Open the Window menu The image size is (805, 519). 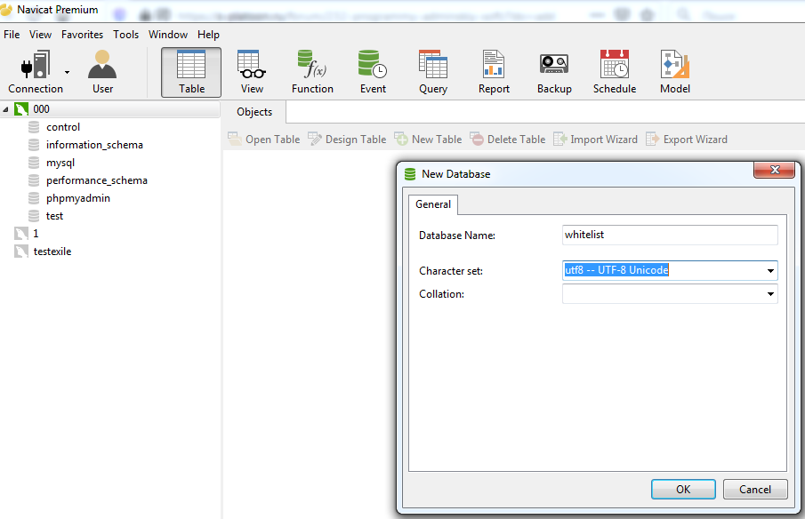click(168, 35)
